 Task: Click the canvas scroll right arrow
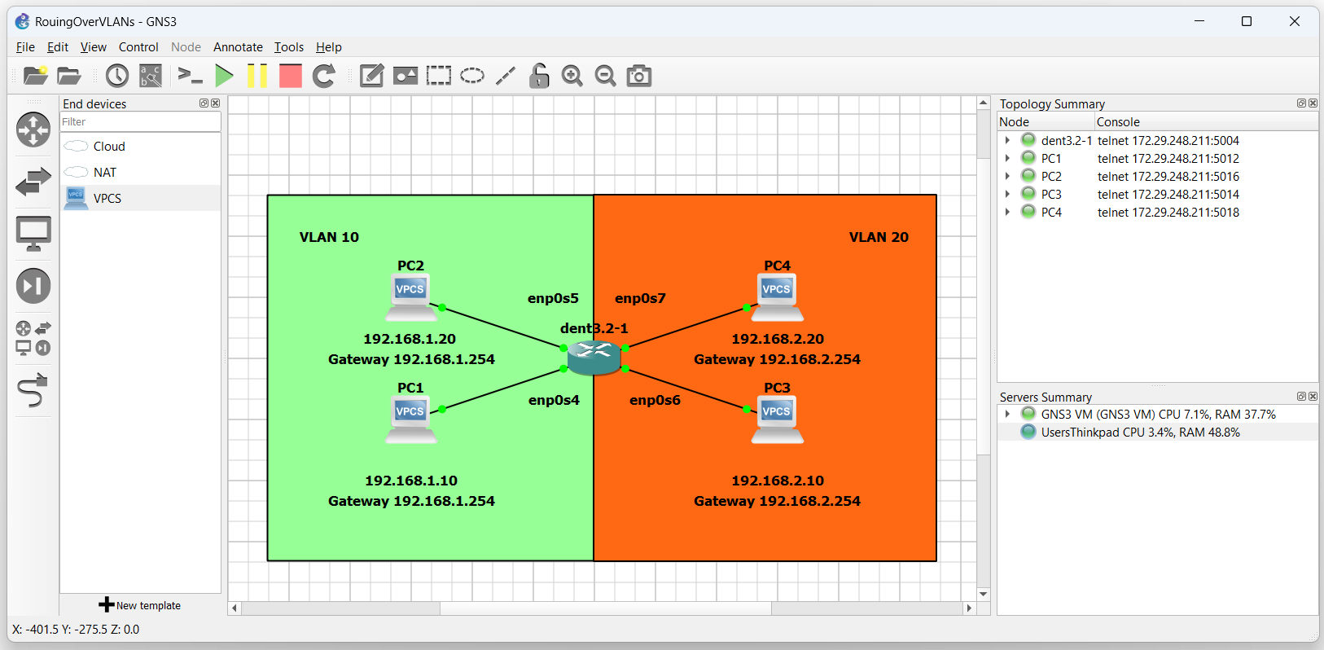click(969, 608)
